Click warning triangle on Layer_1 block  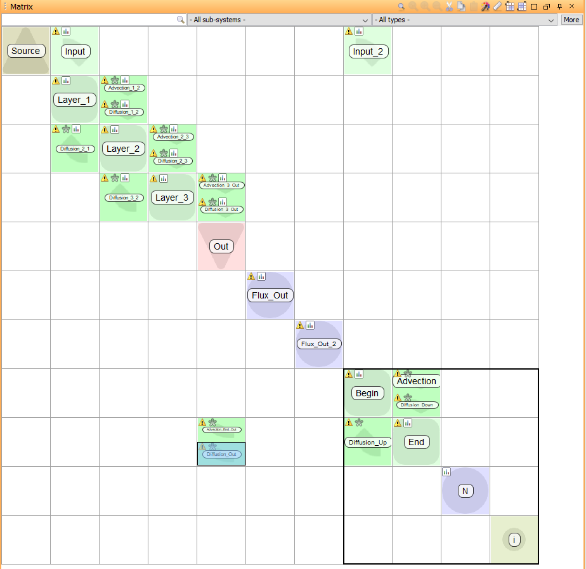(x=56, y=81)
